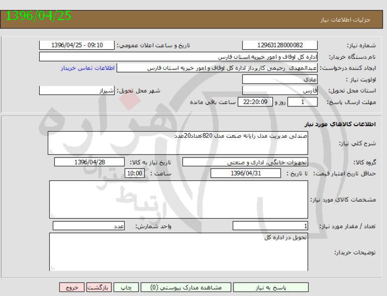Click the خروج exit button
Viewport: 387px width, 296px height.
tap(72, 287)
